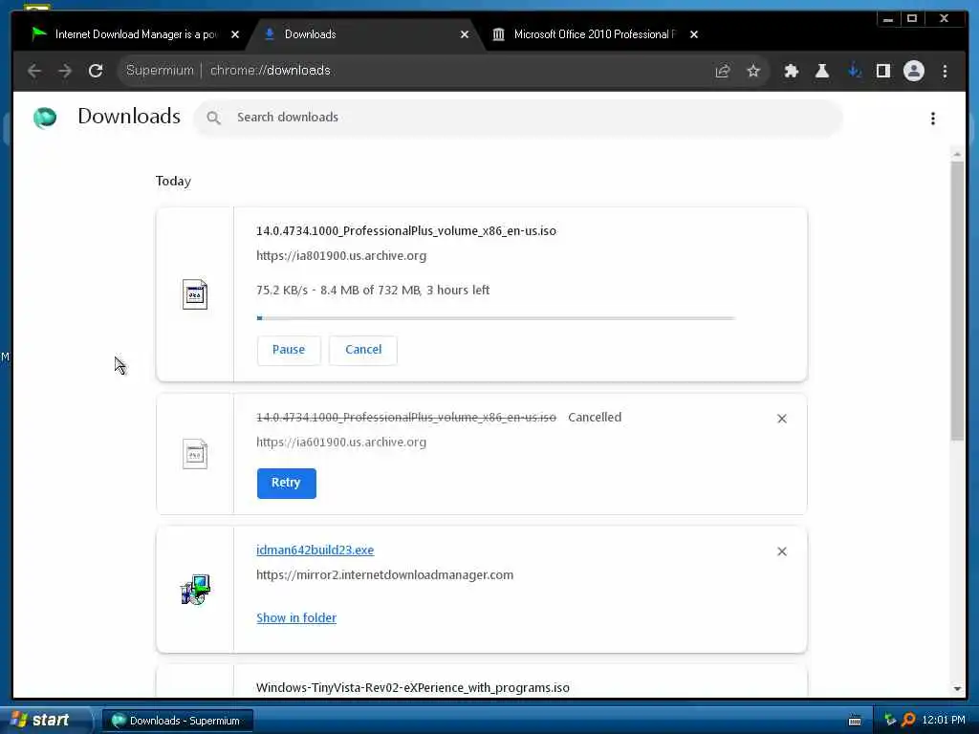Open the profile avatar menu
The width and height of the screenshot is (979, 734).
click(x=913, y=71)
